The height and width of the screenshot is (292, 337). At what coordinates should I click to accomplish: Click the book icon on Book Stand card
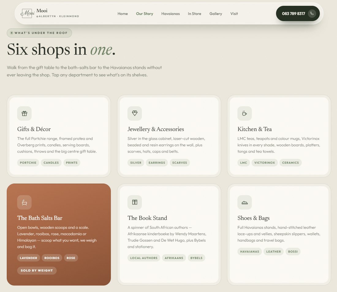click(x=134, y=202)
